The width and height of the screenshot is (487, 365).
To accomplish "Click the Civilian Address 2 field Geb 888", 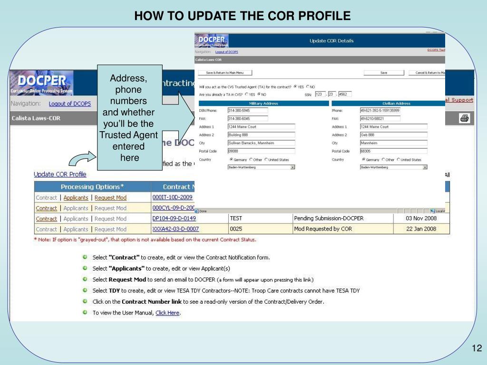I will pos(393,134).
